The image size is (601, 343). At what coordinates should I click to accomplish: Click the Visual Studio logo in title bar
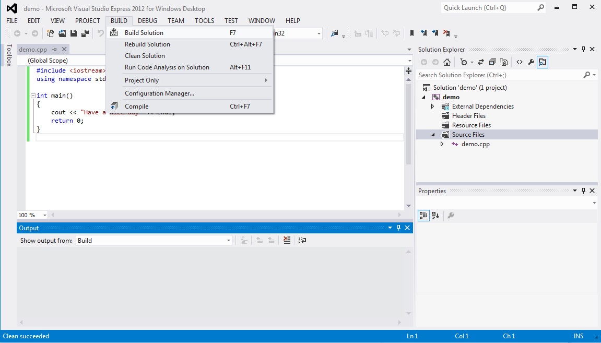[12, 8]
